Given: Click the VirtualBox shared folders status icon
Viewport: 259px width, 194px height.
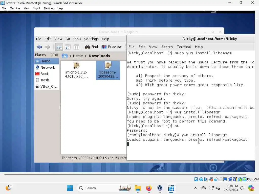Looking at the screenshot, I should click(x=220, y=179).
